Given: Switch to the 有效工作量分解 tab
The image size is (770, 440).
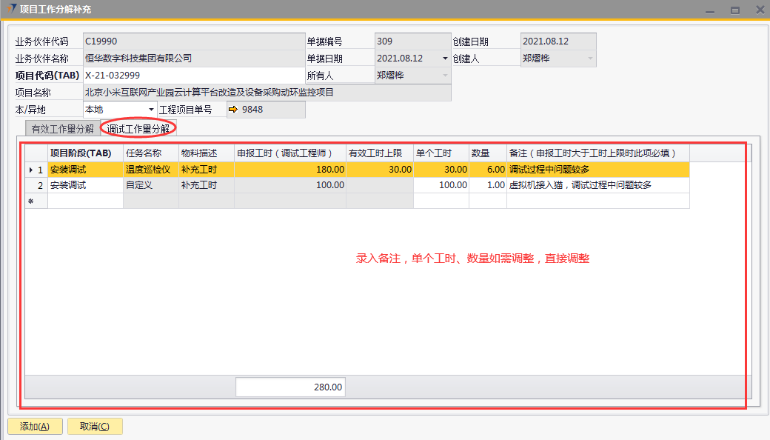Looking at the screenshot, I should coord(62,129).
